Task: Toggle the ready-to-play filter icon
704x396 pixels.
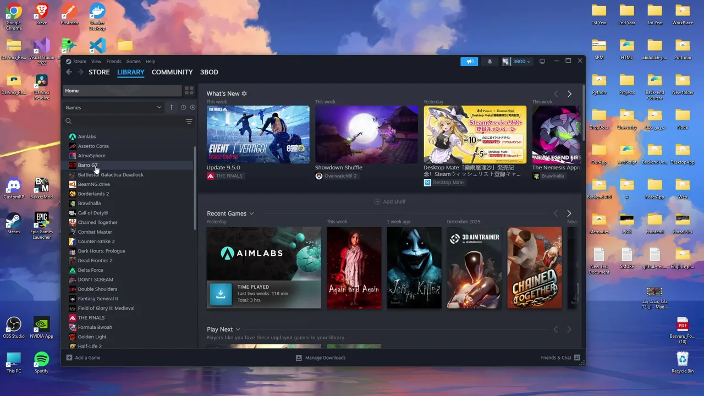Action: click(193, 107)
